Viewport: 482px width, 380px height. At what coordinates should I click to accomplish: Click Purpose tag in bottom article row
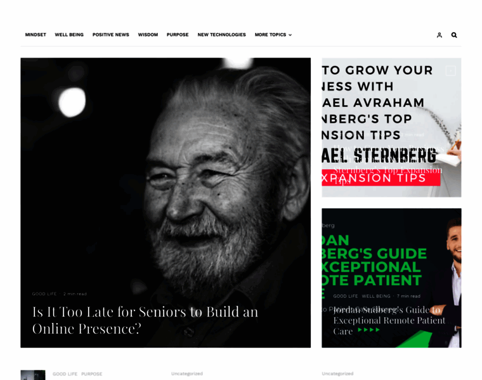[91, 374]
